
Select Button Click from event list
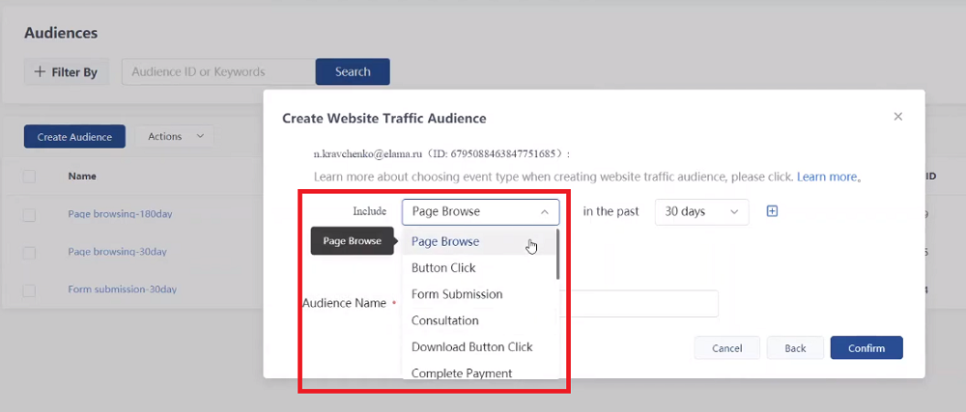point(443,268)
